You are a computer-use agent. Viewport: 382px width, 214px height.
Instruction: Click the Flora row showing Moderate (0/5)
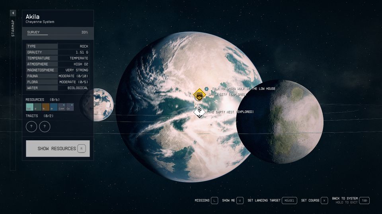pos(58,82)
